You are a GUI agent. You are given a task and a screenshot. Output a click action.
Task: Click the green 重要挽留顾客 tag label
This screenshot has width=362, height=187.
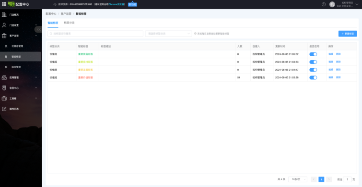[85, 54]
